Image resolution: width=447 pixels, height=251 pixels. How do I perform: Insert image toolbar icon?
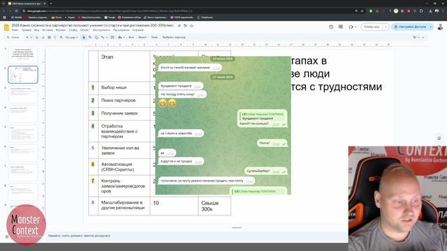pyautogui.click(x=120, y=37)
